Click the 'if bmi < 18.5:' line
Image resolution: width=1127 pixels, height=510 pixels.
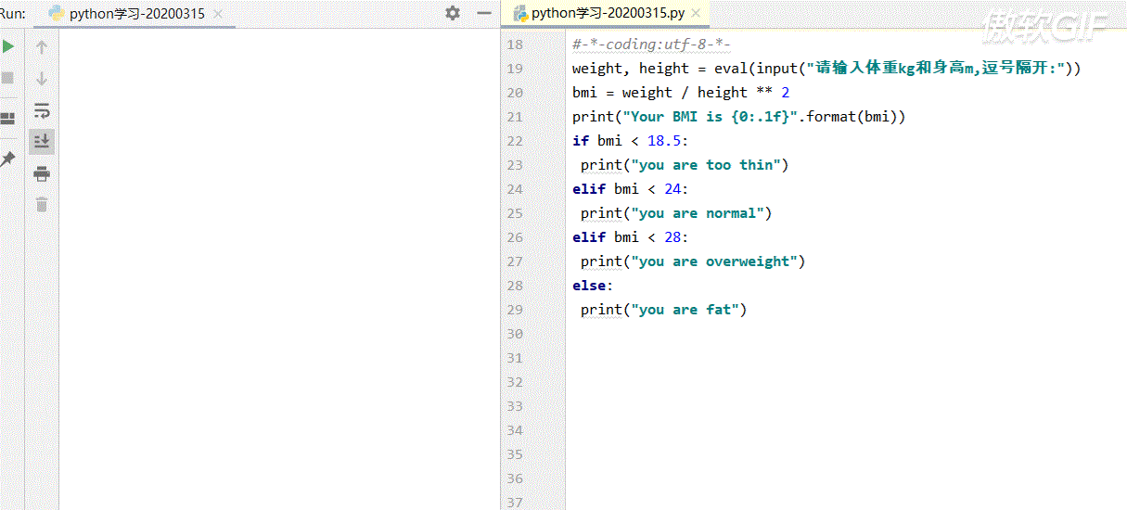[631, 141]
